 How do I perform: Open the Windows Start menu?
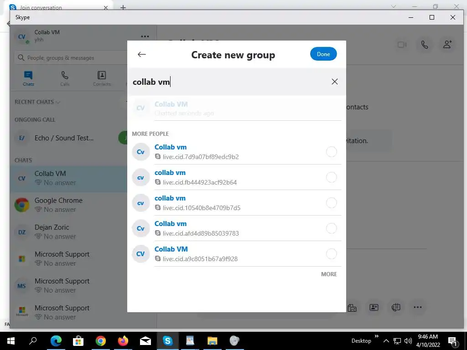pyautogui.click(x=11, y=341)
